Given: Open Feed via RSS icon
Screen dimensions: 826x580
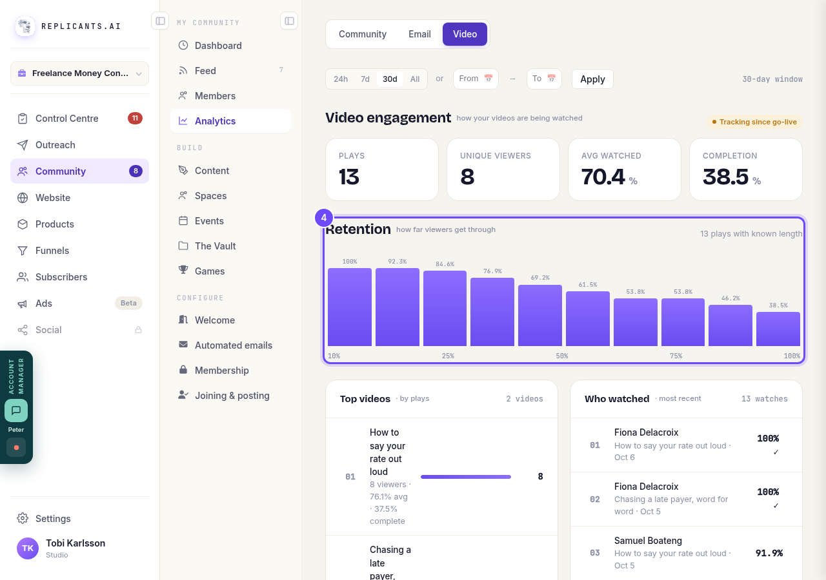Looking at the screenshot, I should (x=183, y=70).
